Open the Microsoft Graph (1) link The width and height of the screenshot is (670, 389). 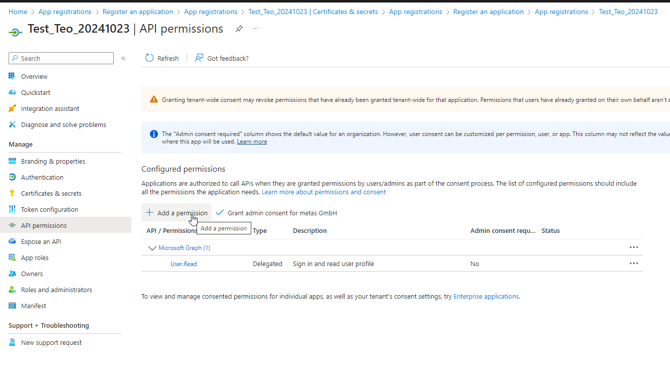coord(184,247)
